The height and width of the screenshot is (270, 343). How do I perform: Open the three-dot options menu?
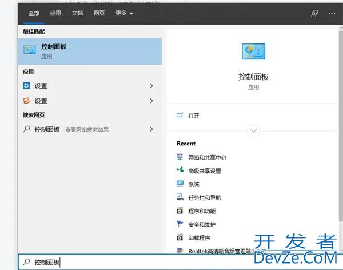tap(331, 13)
